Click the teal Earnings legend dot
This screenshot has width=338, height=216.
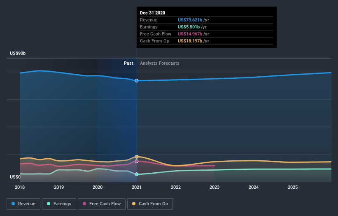point(49,204)
